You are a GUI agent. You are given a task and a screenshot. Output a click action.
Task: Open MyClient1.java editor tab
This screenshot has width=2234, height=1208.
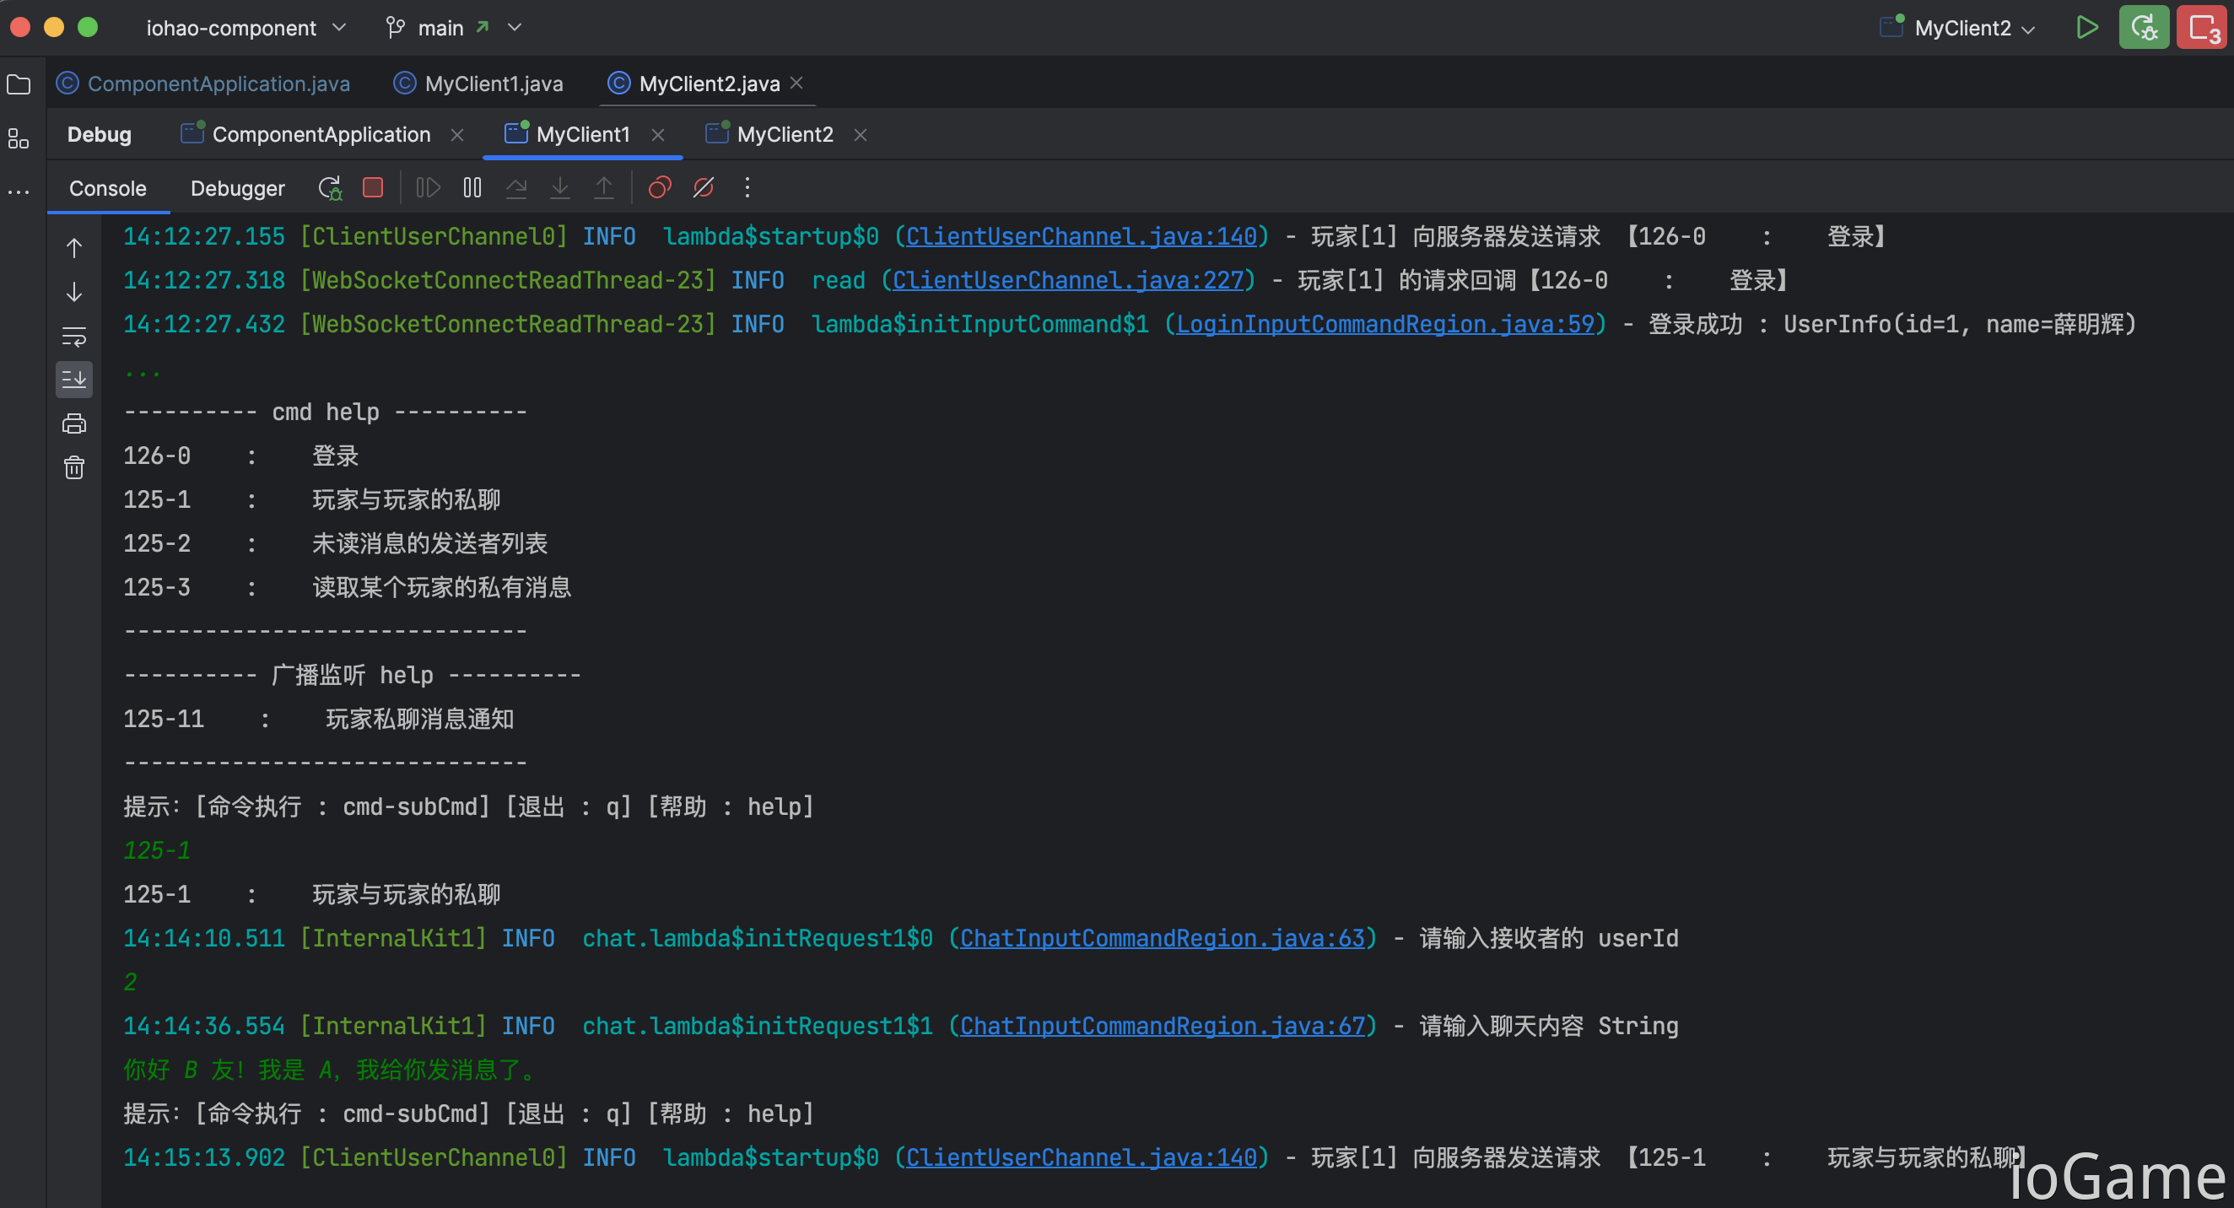click(x=478, y=84)
